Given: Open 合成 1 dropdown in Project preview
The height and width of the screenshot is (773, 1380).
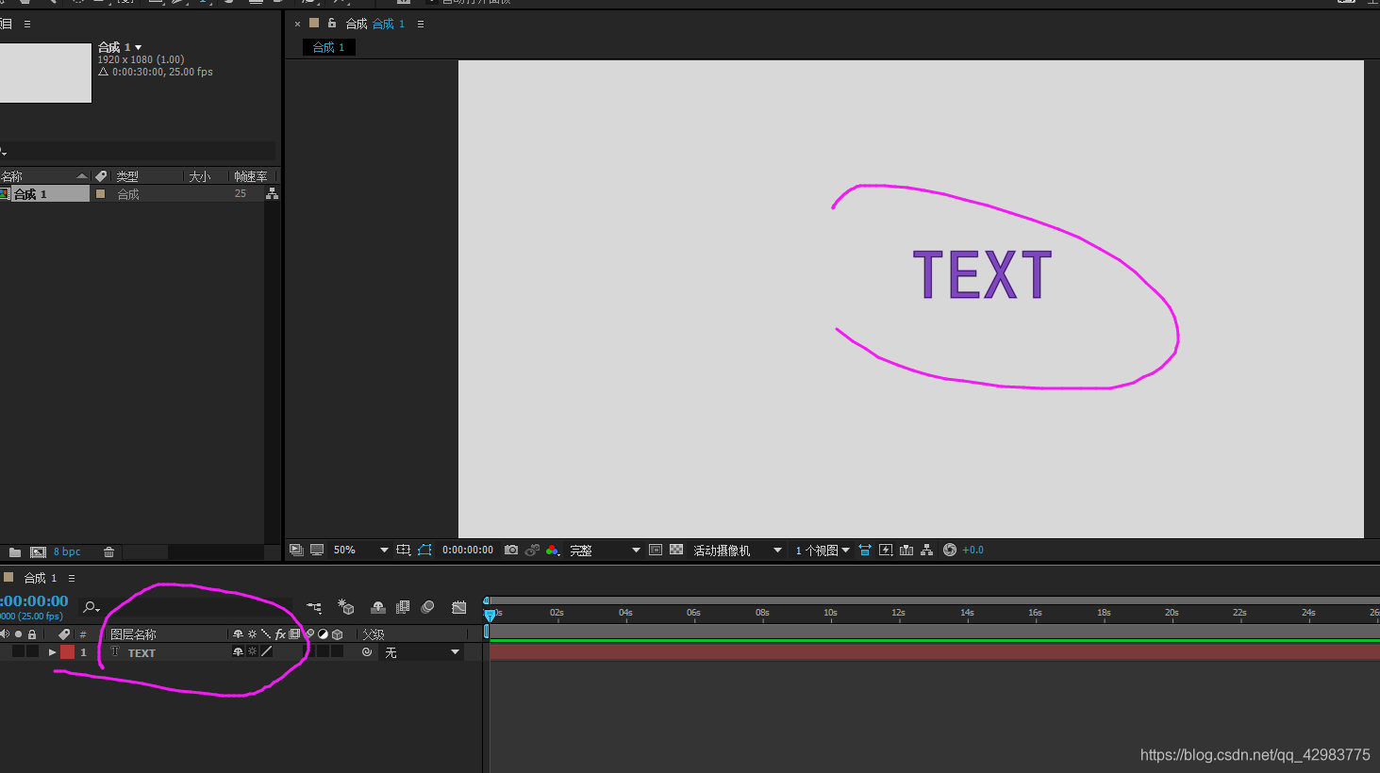Looking at the screenshot, I should (x=139, y=47).
